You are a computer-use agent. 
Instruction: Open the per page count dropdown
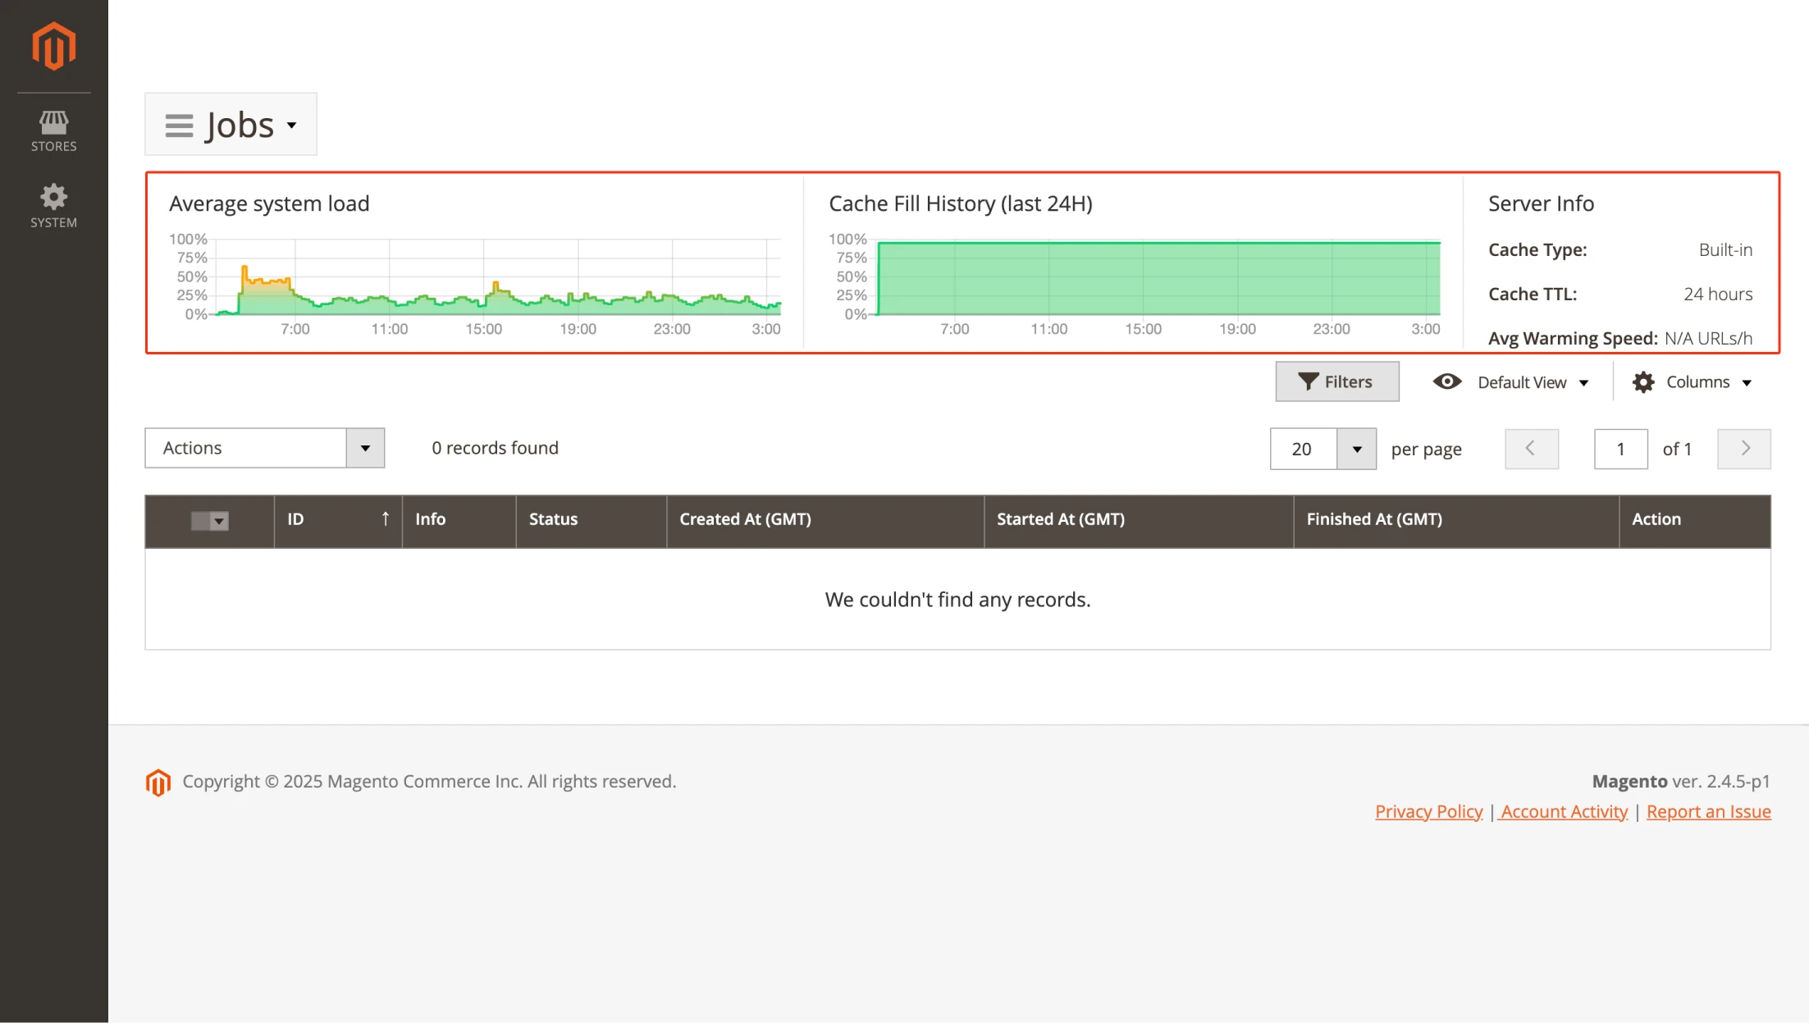point(1355,449)
